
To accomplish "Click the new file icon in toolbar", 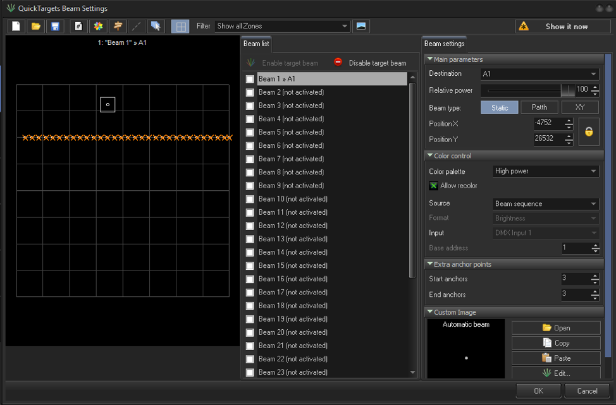I will [x=16, y=27].
